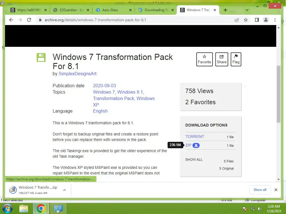Image resolution: width=286 pixels, height=214 pixels.
Task: Click the page scroll up arrow
Action: (278, 28)
